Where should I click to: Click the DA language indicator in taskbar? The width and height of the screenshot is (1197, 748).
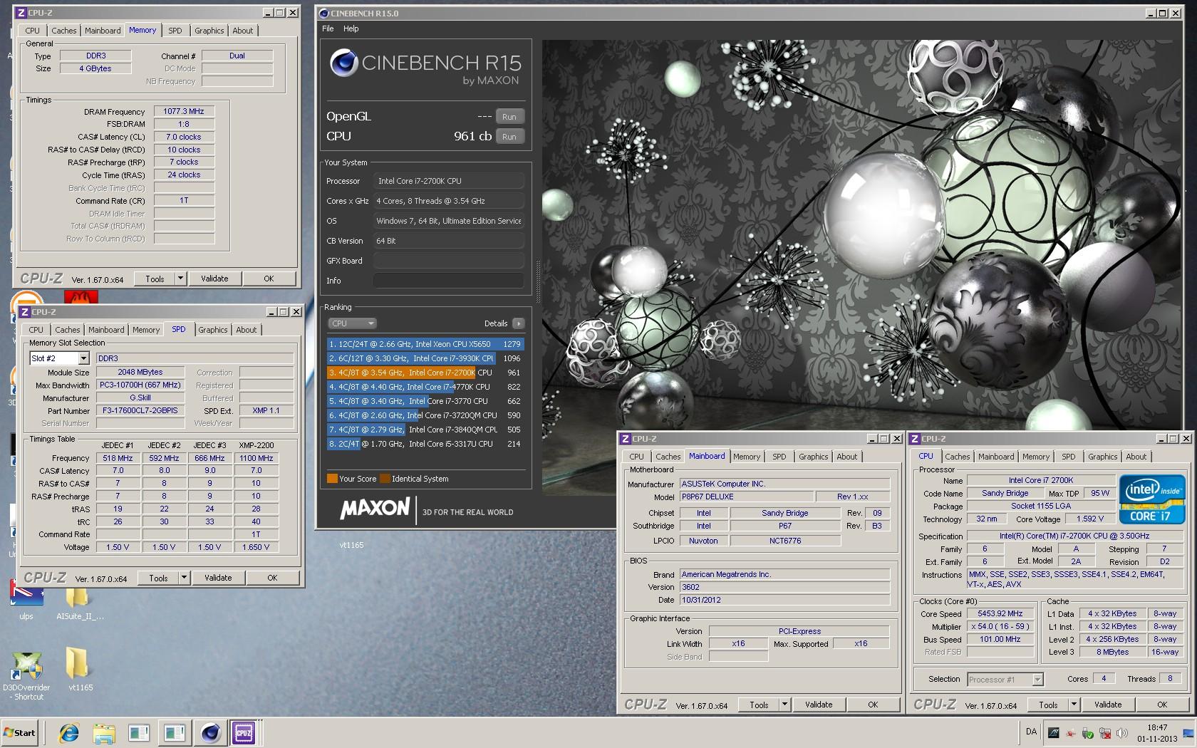tap(1031, 732)
